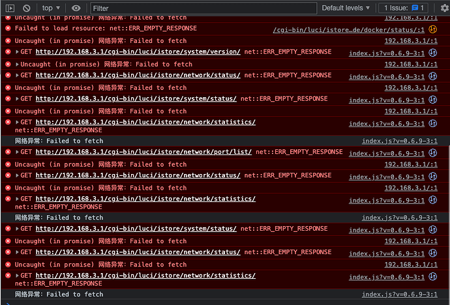This screenshot has height=305, width=450.
Task: Expand the Uncaught promise entry with the arrow
Action: 18,65
